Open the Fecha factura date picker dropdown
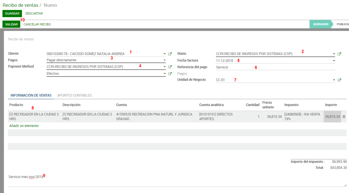 (334, 61)
